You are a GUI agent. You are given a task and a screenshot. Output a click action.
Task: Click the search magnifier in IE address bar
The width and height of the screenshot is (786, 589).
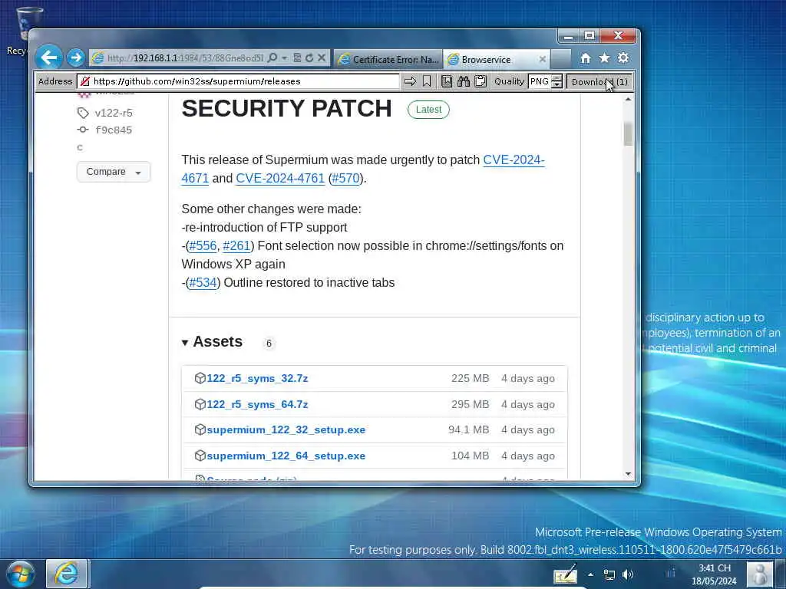pyautogui.click(x=272, y=58)
